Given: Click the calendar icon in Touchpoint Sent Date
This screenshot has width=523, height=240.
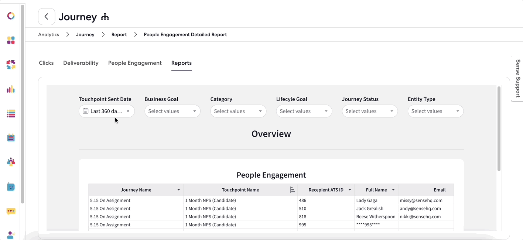Looking at the screenshot, I should [x=85, y=111].
